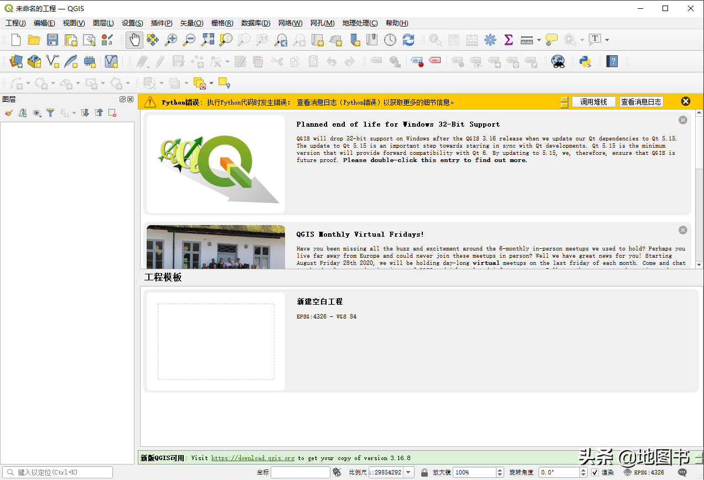Create a new spatial bookmark
This screenshot has width=704, height=480.
tap(354, 40)
